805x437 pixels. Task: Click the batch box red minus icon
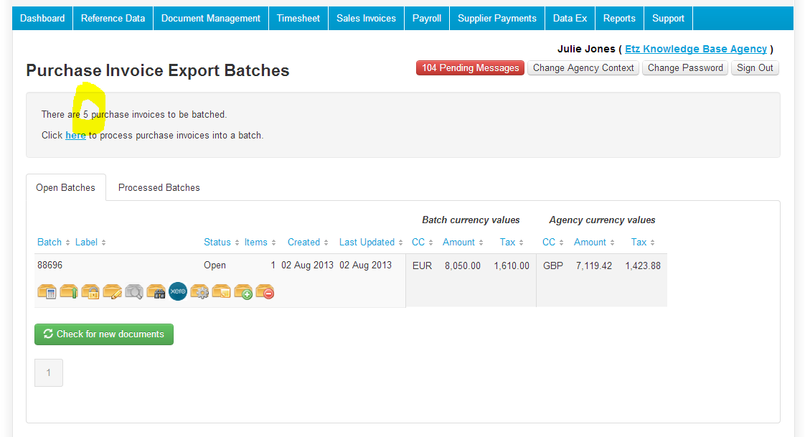(x=265, y=291)
